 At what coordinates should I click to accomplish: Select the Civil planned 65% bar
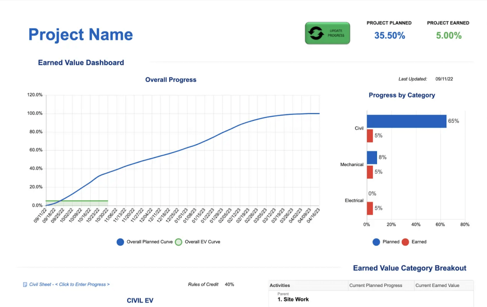(406, 121)
